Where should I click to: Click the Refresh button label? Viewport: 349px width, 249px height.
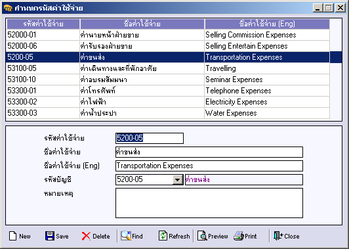coord(179,237)
